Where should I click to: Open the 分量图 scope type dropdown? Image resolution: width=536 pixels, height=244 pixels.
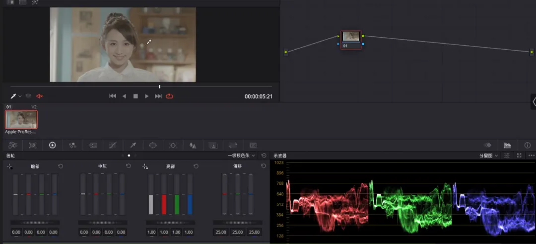click(x=488, y=156)
